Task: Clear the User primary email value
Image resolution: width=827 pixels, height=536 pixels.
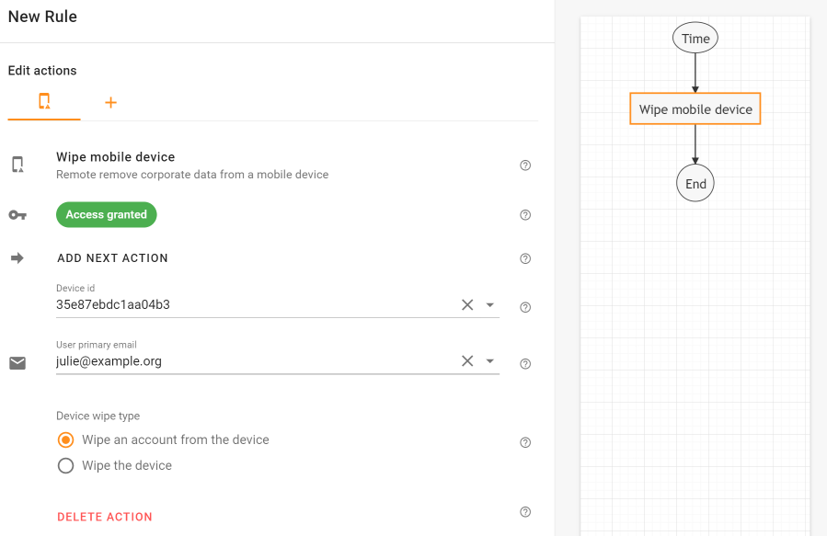Action: tap(467, 361)
